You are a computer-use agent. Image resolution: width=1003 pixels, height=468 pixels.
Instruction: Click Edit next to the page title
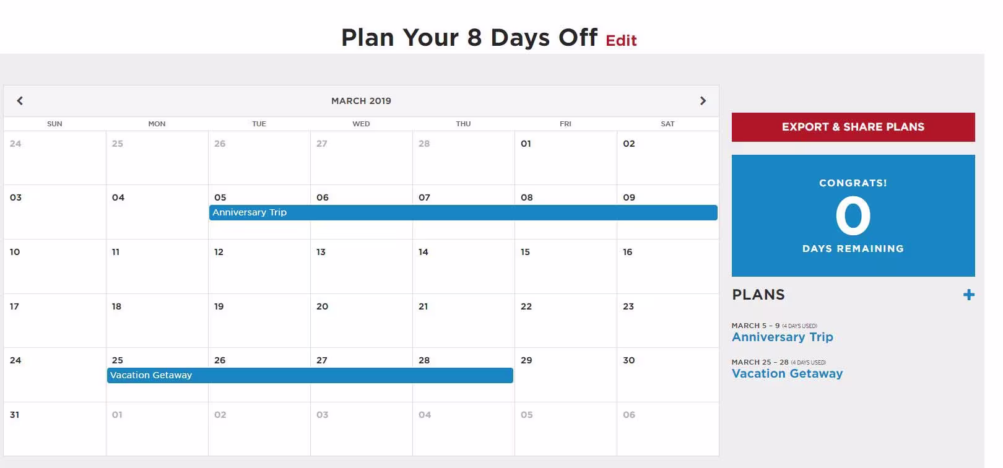tap(621, 41)
